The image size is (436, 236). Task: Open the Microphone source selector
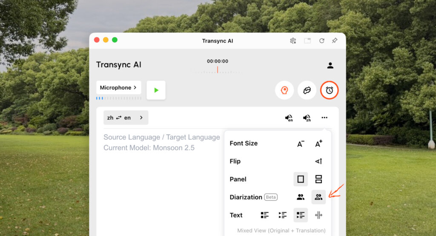pos(119,88)
